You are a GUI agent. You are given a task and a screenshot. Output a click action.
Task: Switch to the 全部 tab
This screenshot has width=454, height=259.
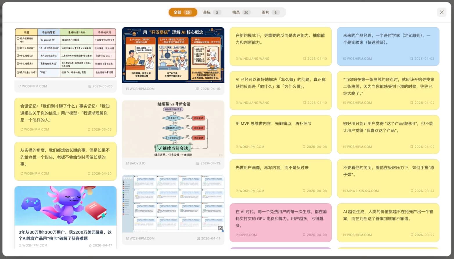[183, 12]
